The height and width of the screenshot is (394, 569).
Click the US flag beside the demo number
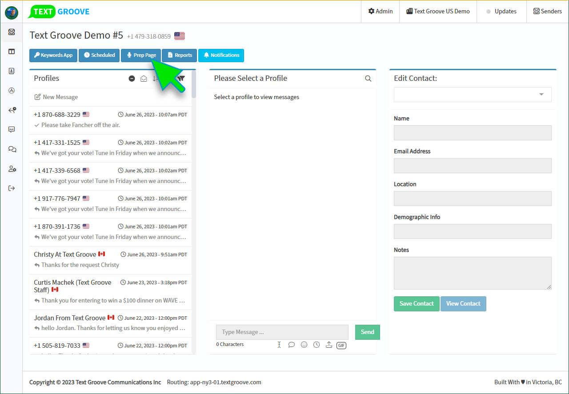click(180, 36)
